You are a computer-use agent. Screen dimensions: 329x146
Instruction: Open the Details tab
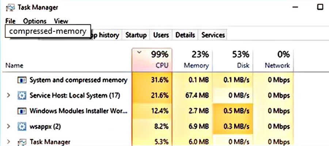(185, 35)
